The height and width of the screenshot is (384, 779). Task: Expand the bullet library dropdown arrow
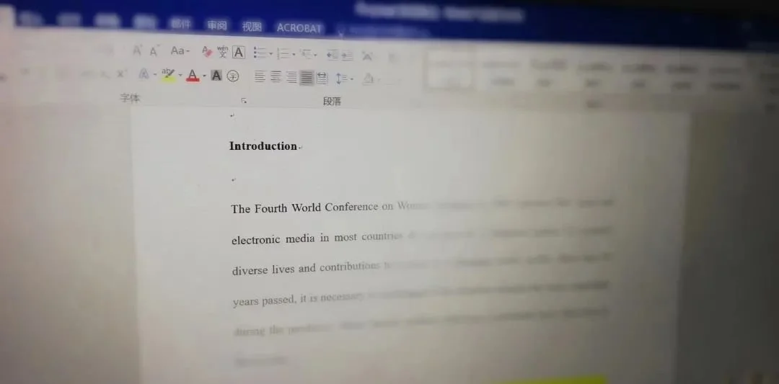(270, 53)
